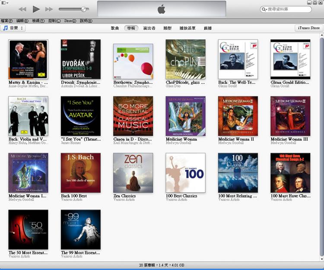This screenshot has width=324, height=270.
Task: Click artist 'Medwyn Goodall' under Medicine Woman II
Action: point(231,143)
